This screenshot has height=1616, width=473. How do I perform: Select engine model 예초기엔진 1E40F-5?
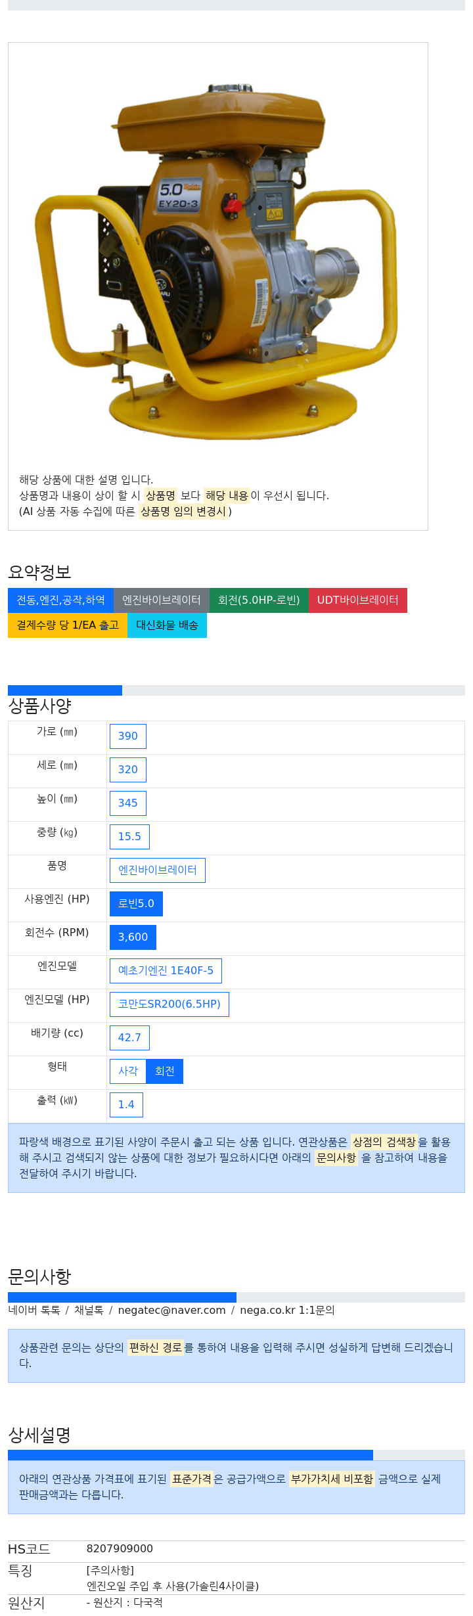166,971
